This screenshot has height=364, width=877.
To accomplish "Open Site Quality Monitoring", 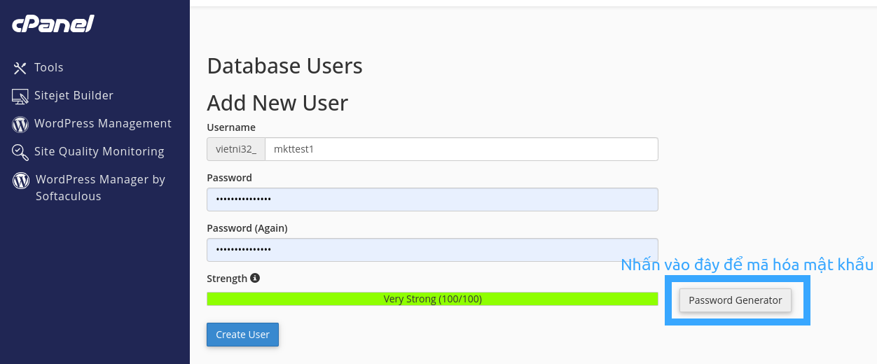I will point(99,152).
